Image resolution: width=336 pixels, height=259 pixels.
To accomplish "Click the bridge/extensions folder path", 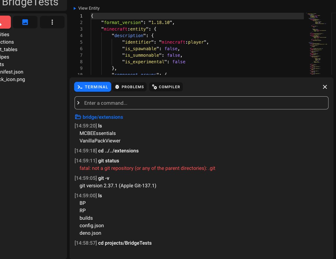I will tap(103, 117).
